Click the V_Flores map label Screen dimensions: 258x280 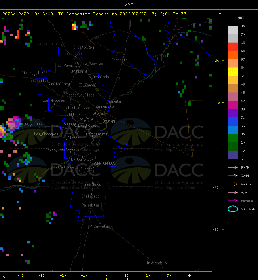pyautogui.click(x=71, y=138)
